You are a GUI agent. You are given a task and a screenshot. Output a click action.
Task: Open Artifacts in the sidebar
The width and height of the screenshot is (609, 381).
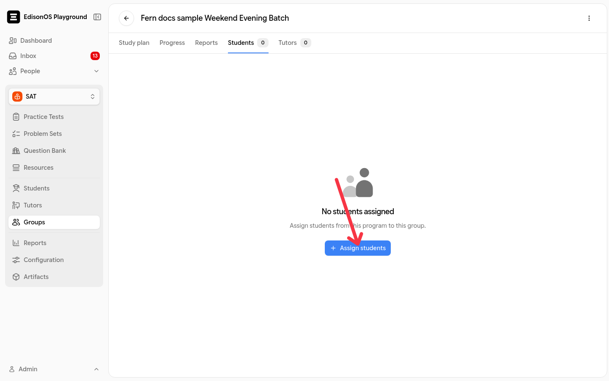point(54,277)
